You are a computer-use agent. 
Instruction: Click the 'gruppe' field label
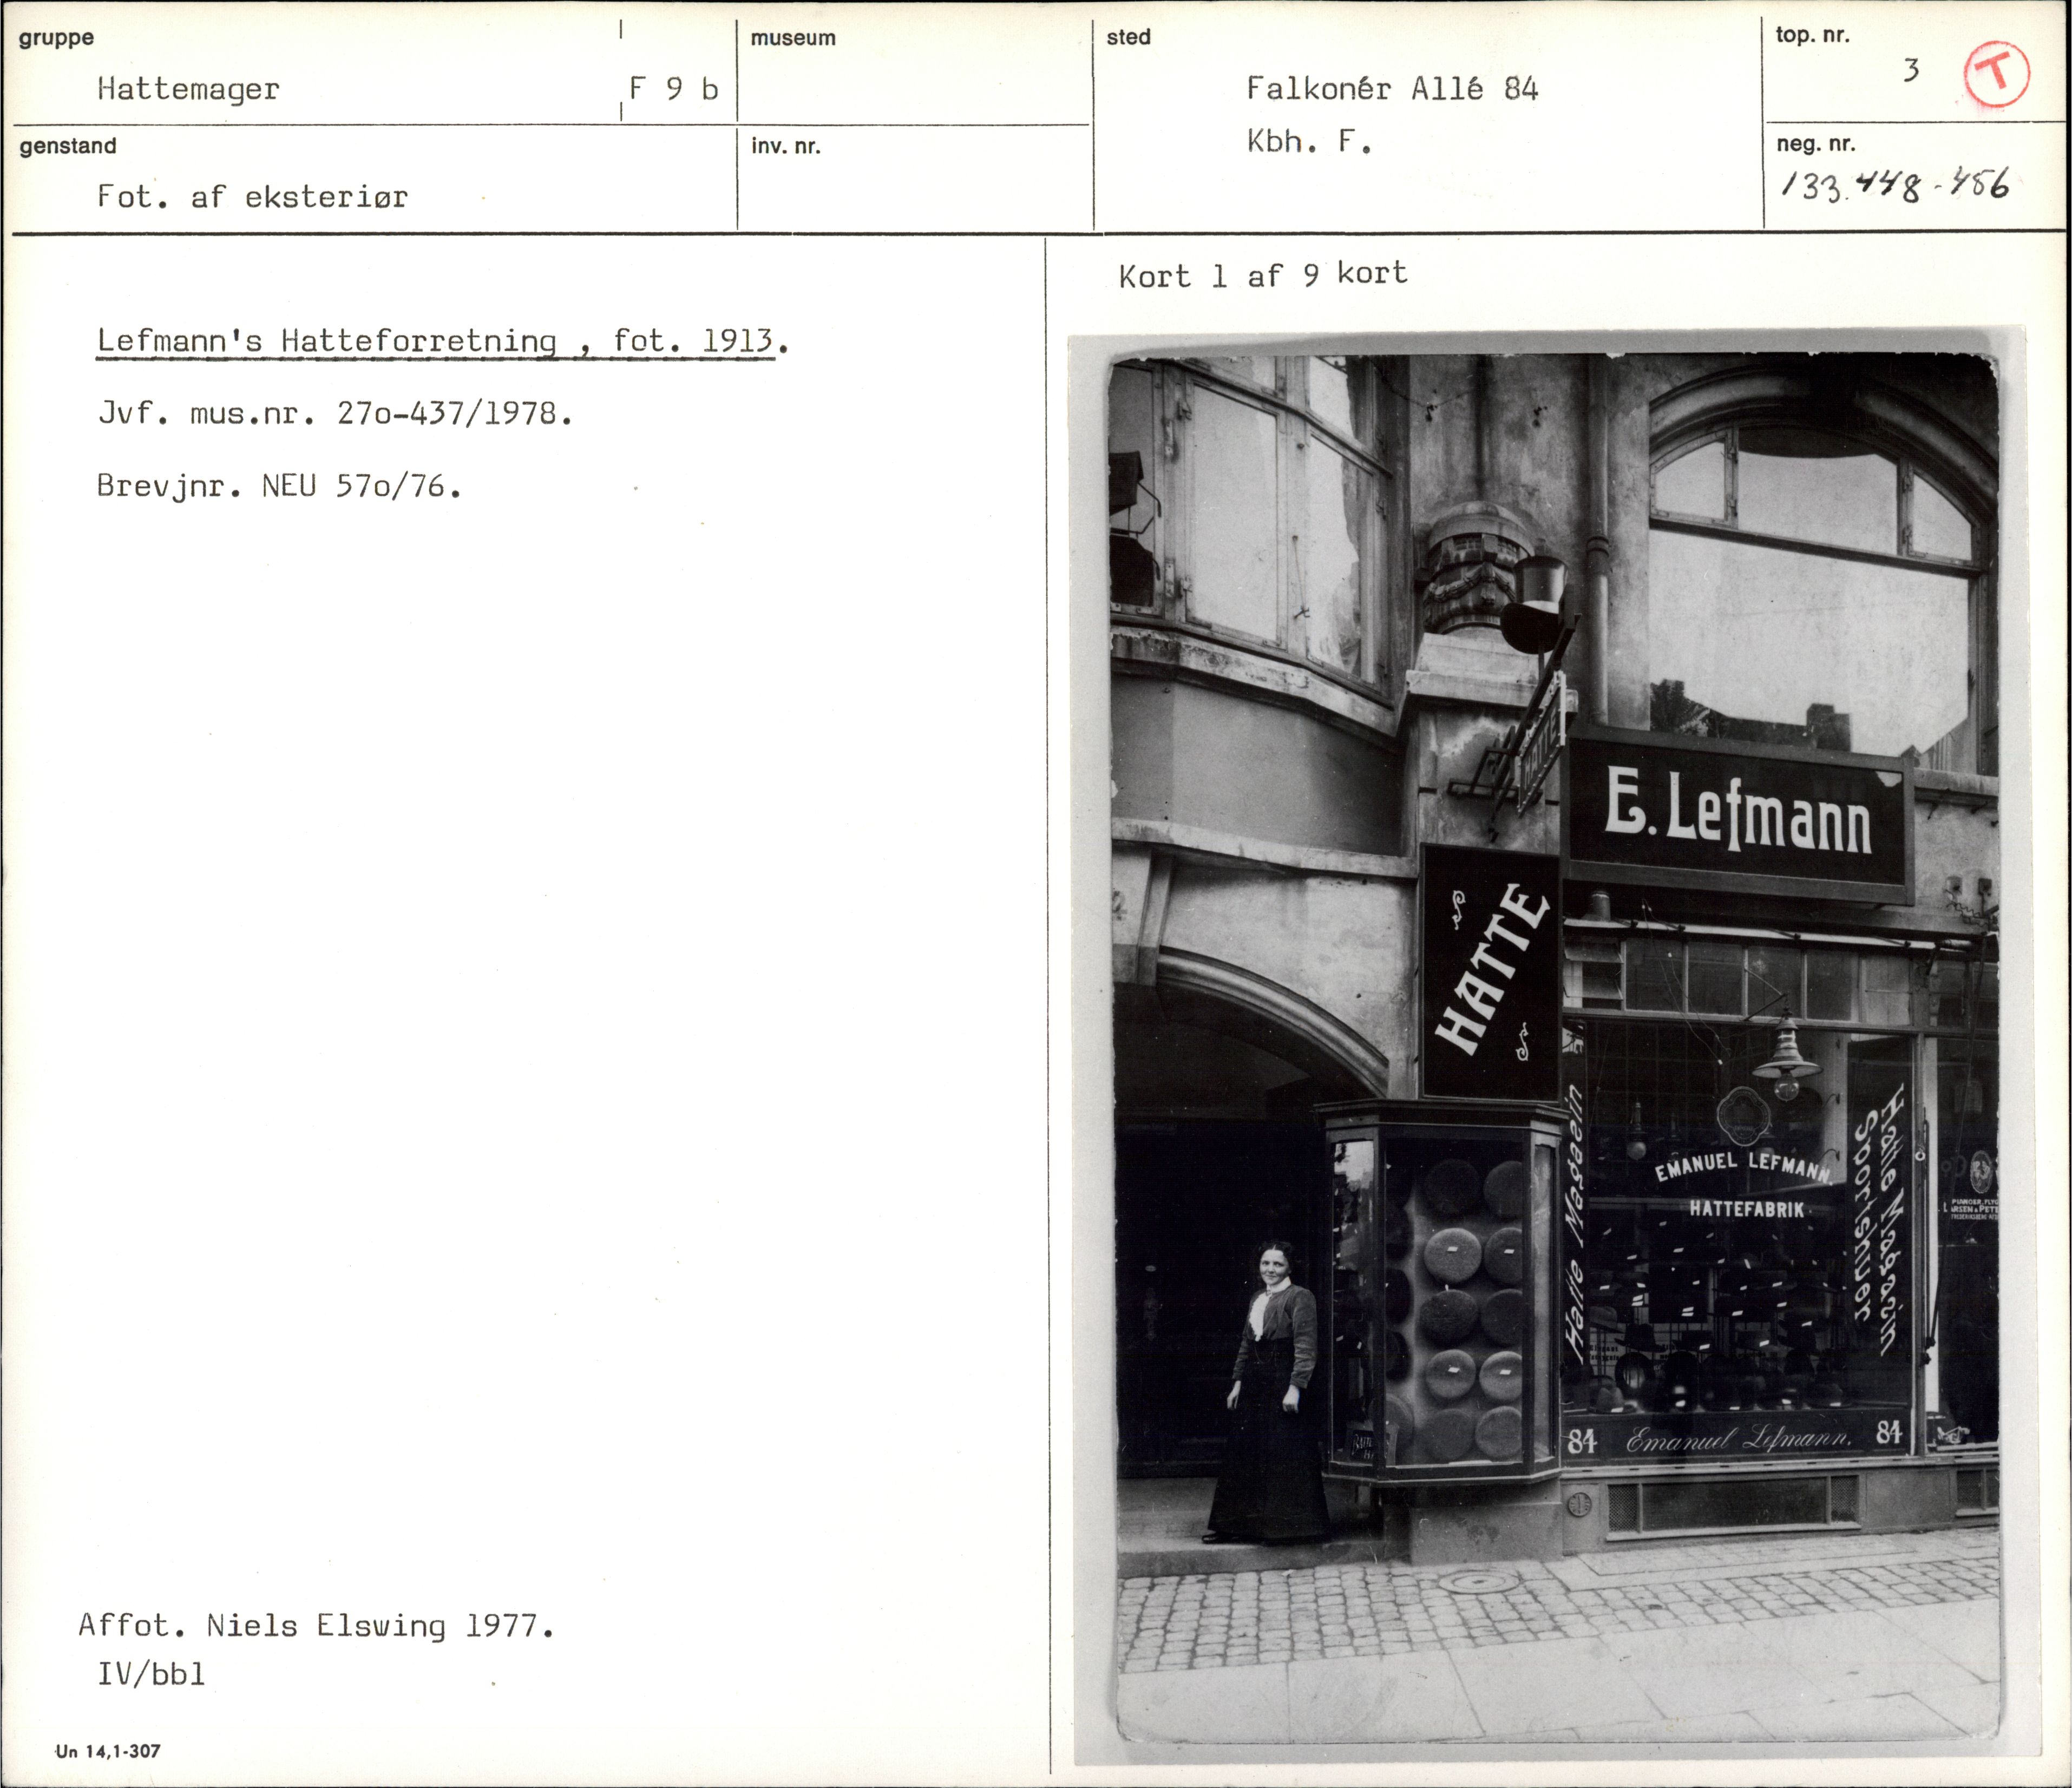pos(56,39)
